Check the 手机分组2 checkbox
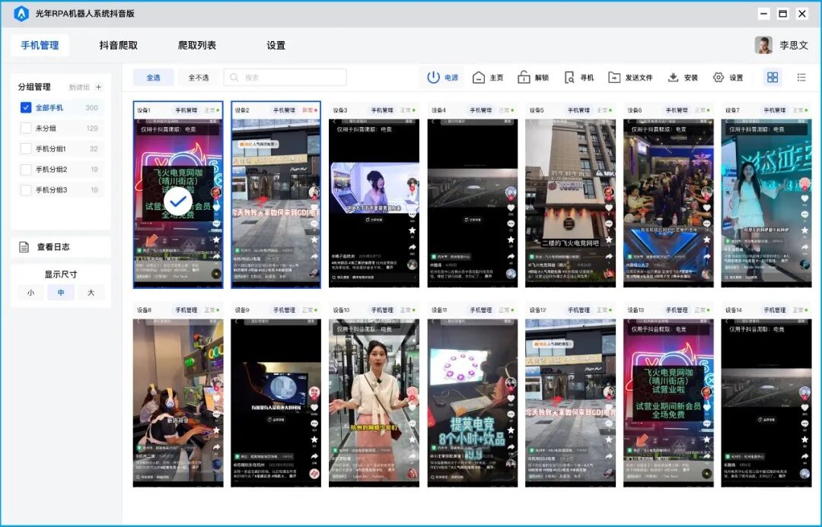The image size is (822, 527). (26, 170)
